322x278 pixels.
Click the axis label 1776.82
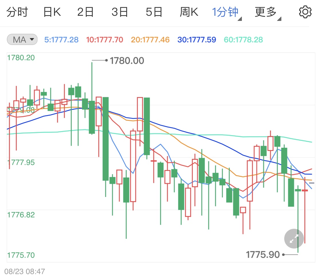coord(21,215)
